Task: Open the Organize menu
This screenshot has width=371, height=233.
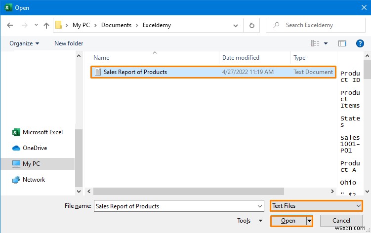Action: (24, 43)
